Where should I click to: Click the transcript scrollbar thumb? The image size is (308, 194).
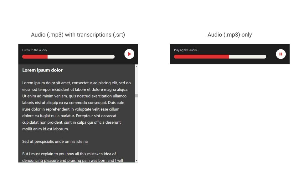click(136, 96)
